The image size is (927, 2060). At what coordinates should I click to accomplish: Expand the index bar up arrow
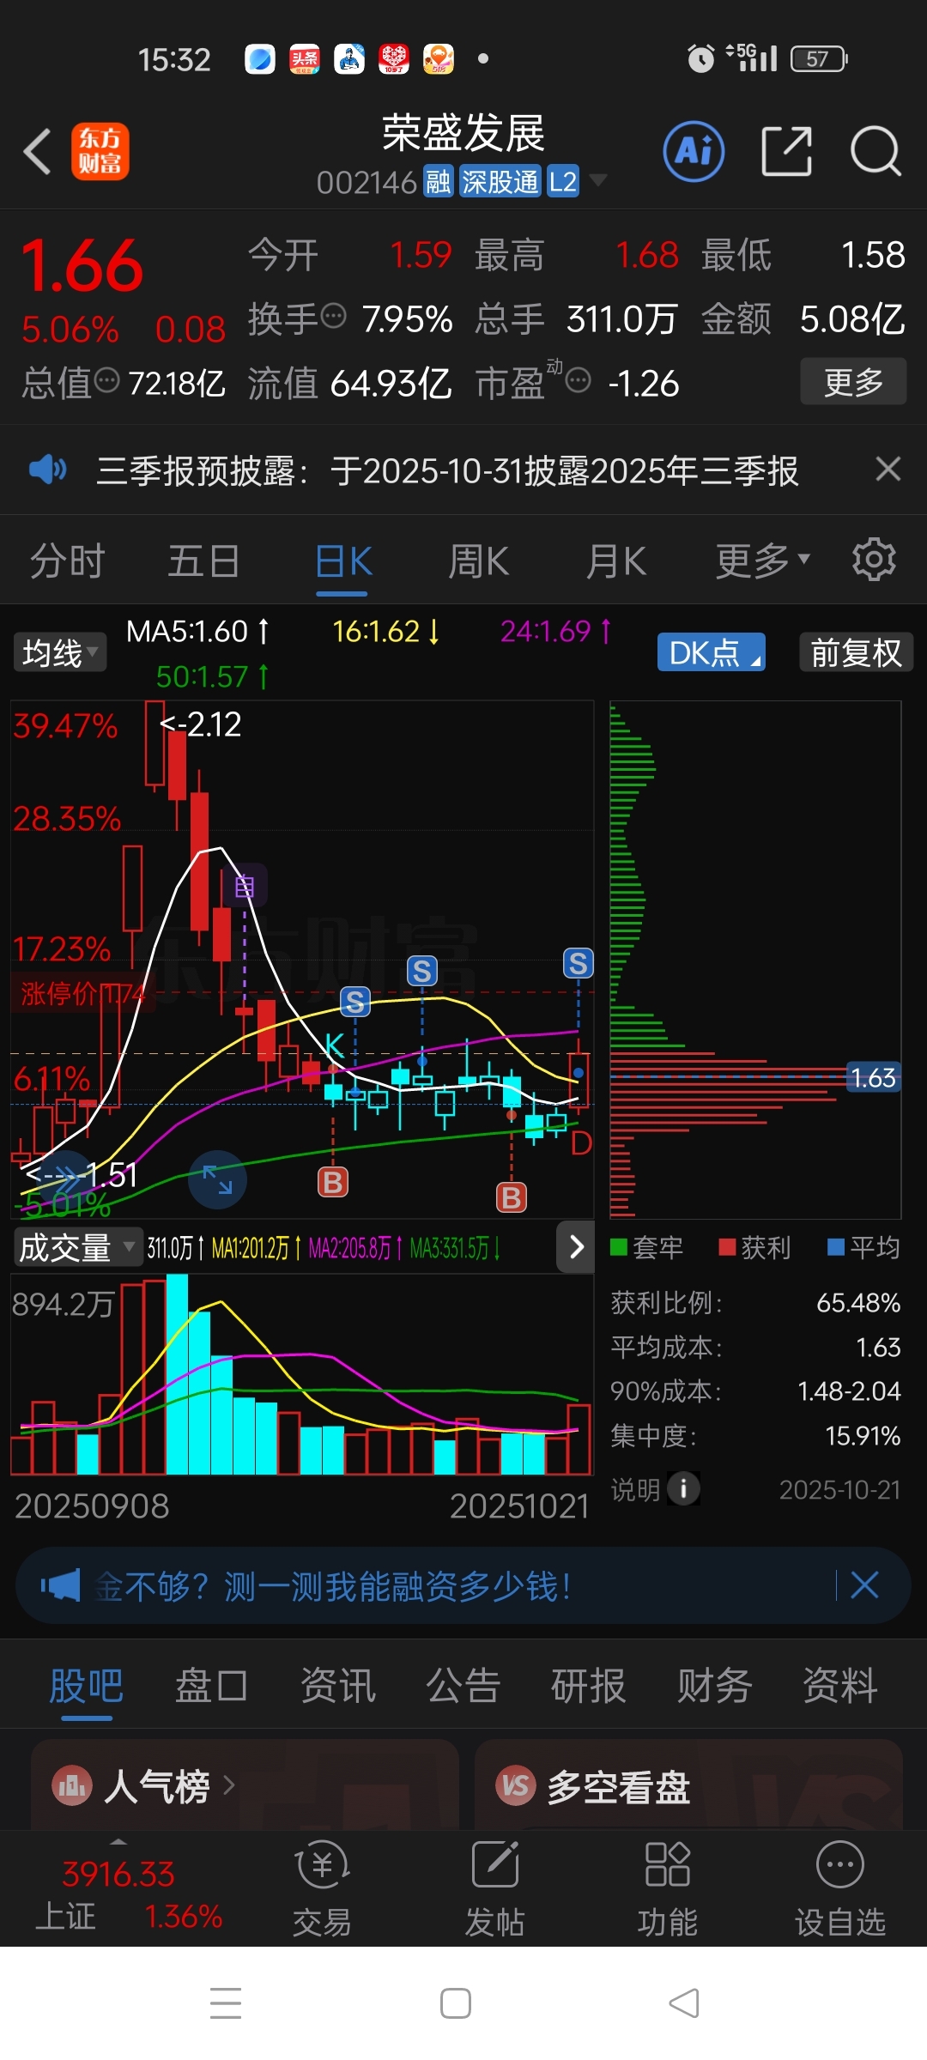[x=118, y=1841]
